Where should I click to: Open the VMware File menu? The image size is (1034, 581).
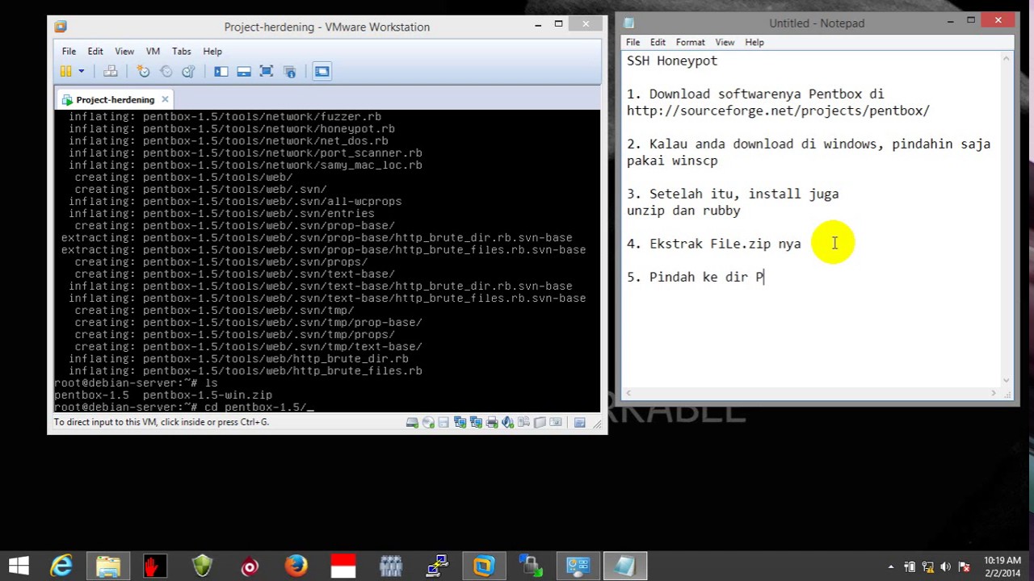click(x=69, y=51)
